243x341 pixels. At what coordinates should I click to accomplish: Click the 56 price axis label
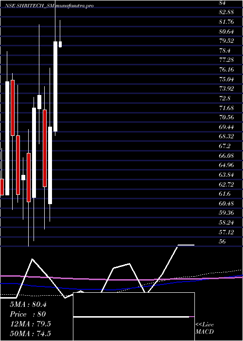223,242
